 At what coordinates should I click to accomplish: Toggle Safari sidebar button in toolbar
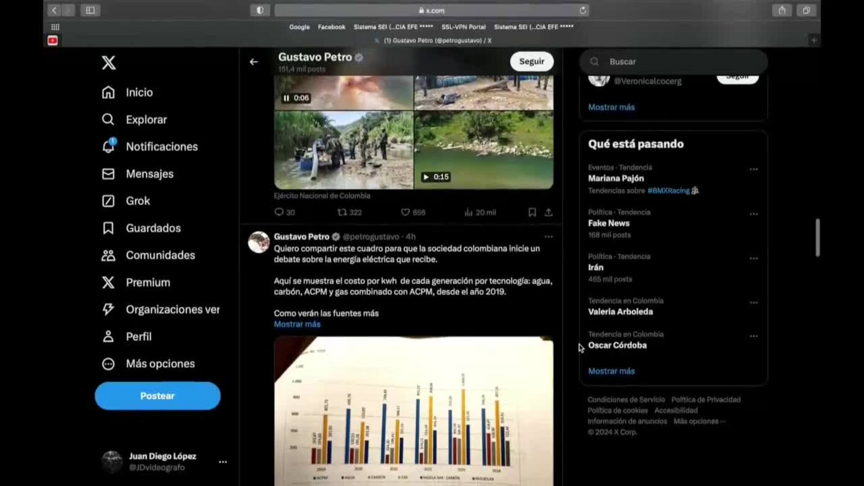click(x=90, y=10)
